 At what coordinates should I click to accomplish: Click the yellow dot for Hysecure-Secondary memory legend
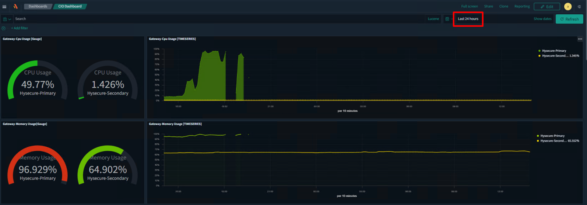[x=538, y=141]
